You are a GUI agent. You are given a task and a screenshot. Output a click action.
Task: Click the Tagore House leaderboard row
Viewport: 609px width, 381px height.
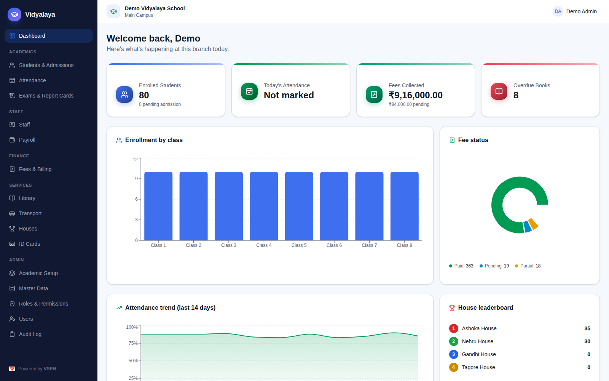(x=520, y=367)
